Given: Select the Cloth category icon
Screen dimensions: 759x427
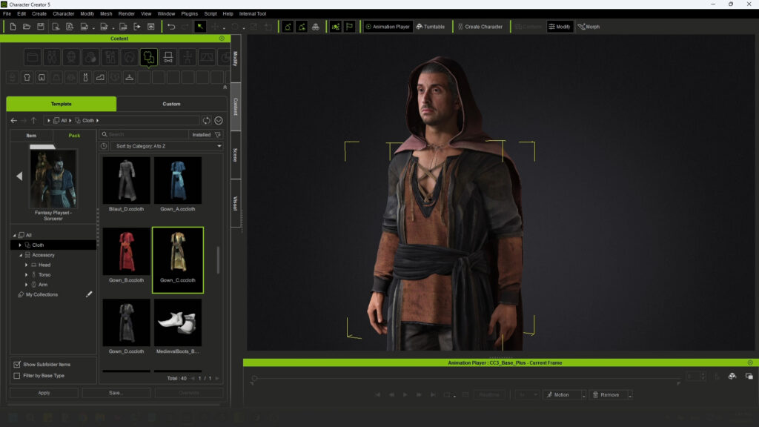Looking at the screenshot, I should click(x=149, y=56).
